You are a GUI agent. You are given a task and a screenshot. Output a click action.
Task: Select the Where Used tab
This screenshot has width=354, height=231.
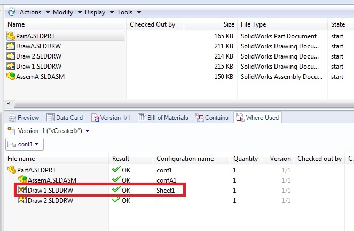(x=257, y=118)
